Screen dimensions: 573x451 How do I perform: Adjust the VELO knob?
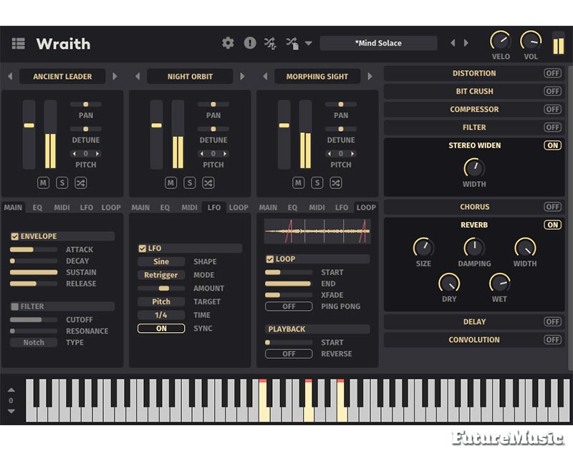click(x=500, y=41)
